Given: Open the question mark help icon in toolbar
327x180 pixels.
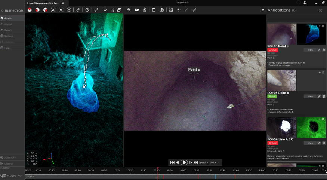Looking at the screenshot, I should (x=87, y=10).
